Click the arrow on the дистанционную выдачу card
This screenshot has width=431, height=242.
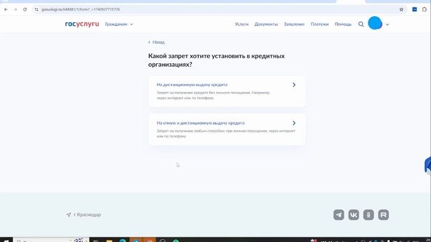[x=294, y=85]
